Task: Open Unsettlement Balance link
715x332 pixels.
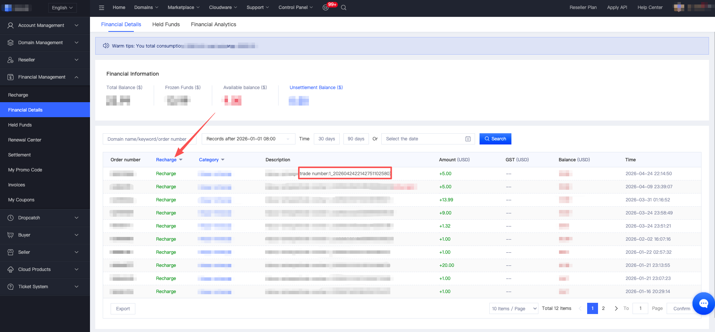Action: coord(316,88)
